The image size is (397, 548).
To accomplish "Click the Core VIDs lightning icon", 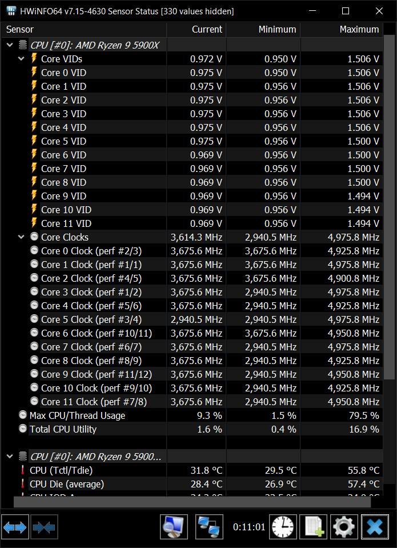I will point(34,58).
